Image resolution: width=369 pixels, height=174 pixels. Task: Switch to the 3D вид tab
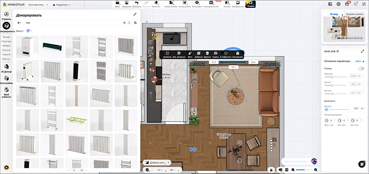[333, 14]
